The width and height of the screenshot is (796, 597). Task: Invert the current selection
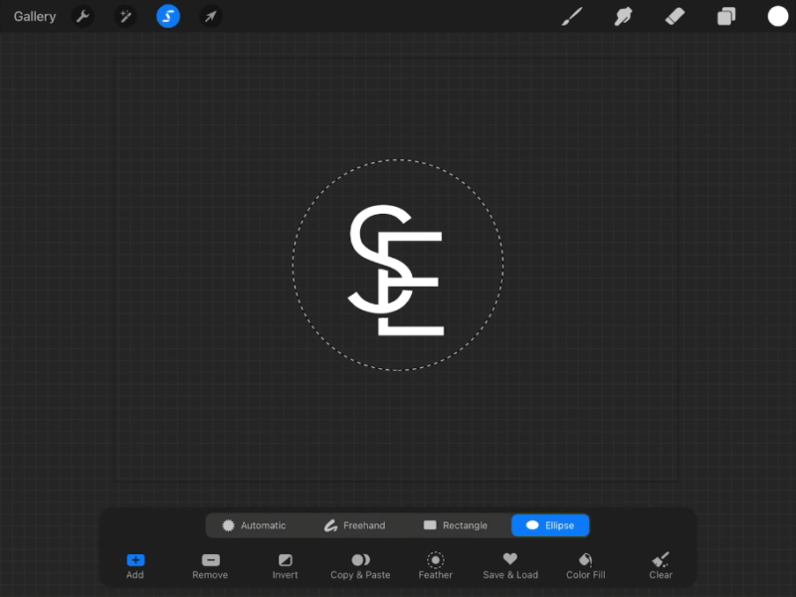[x=285, y=566]
